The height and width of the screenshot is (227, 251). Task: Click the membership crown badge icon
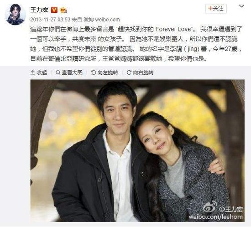[63, 10]
